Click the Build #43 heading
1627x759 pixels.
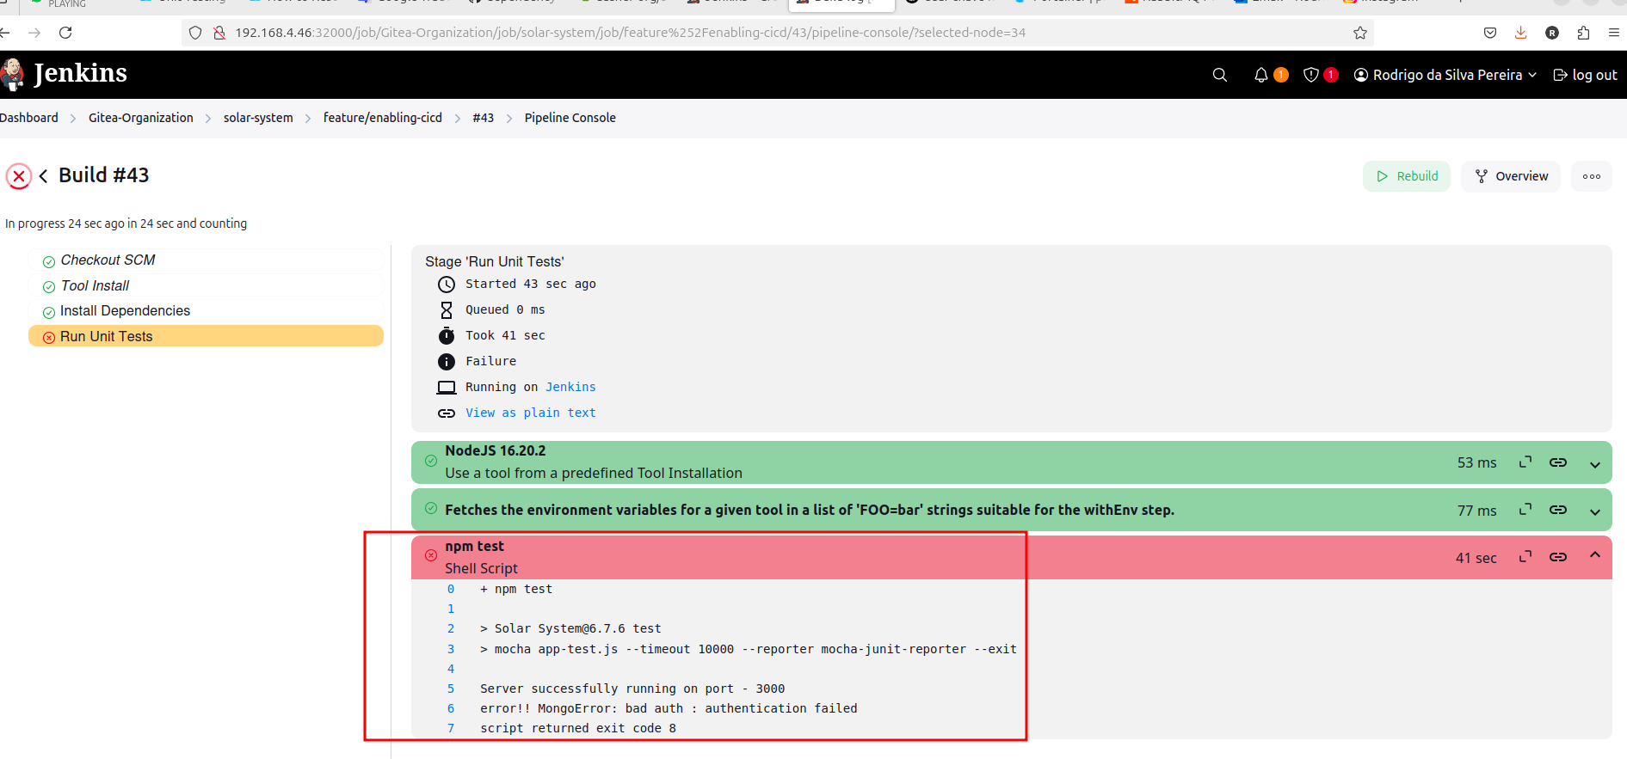(104, 175)
